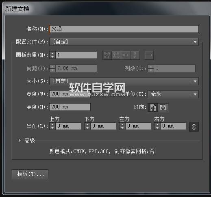Click the 上方 top bleed field
Viewport: 211px width, 197px height.
(68, 126)
